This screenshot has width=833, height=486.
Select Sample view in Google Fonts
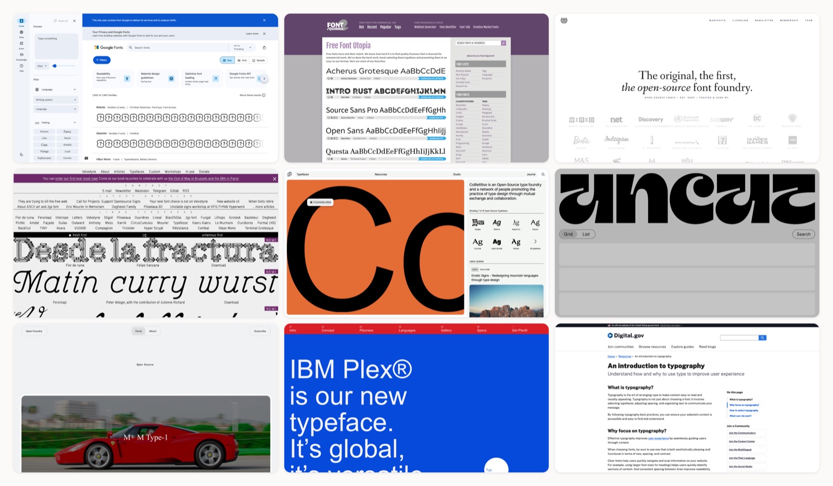259,60
